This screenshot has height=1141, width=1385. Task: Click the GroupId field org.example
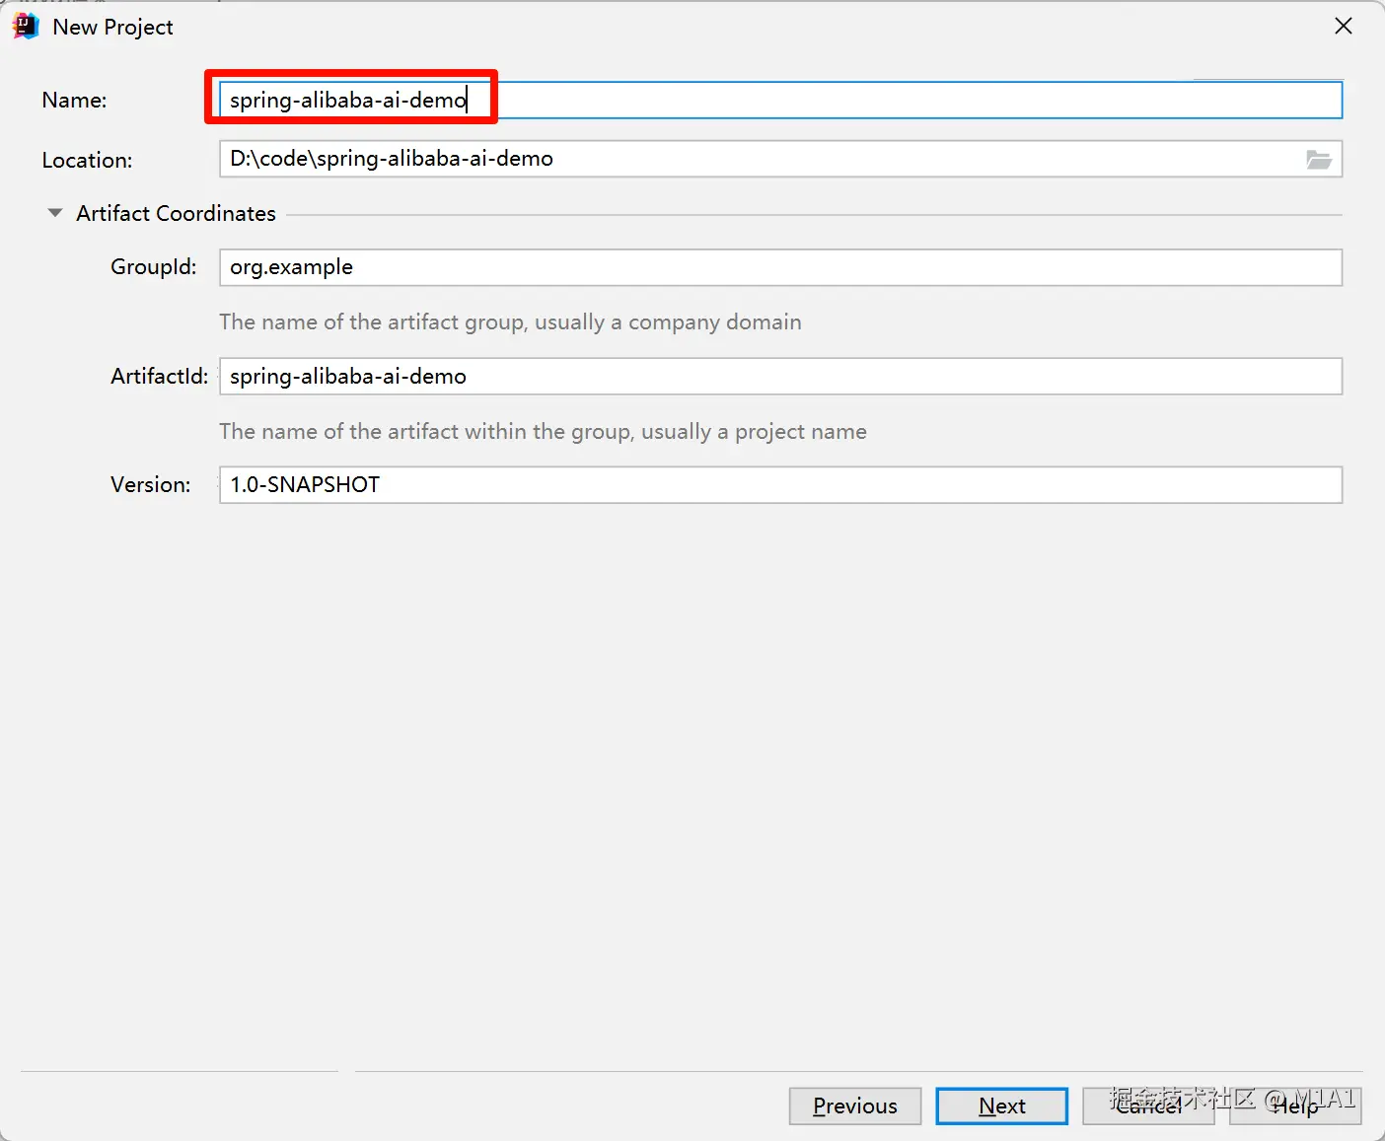(x=780, y=267)
